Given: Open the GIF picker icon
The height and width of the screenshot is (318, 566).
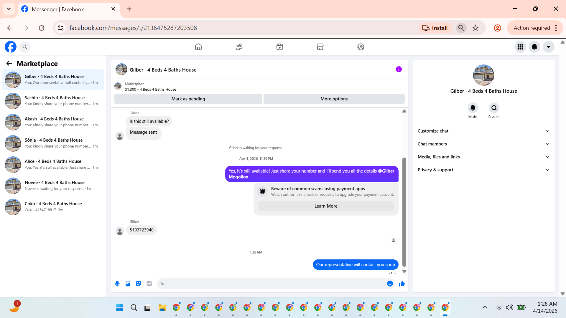Looking at the screenshot, I should coord(149,284).
